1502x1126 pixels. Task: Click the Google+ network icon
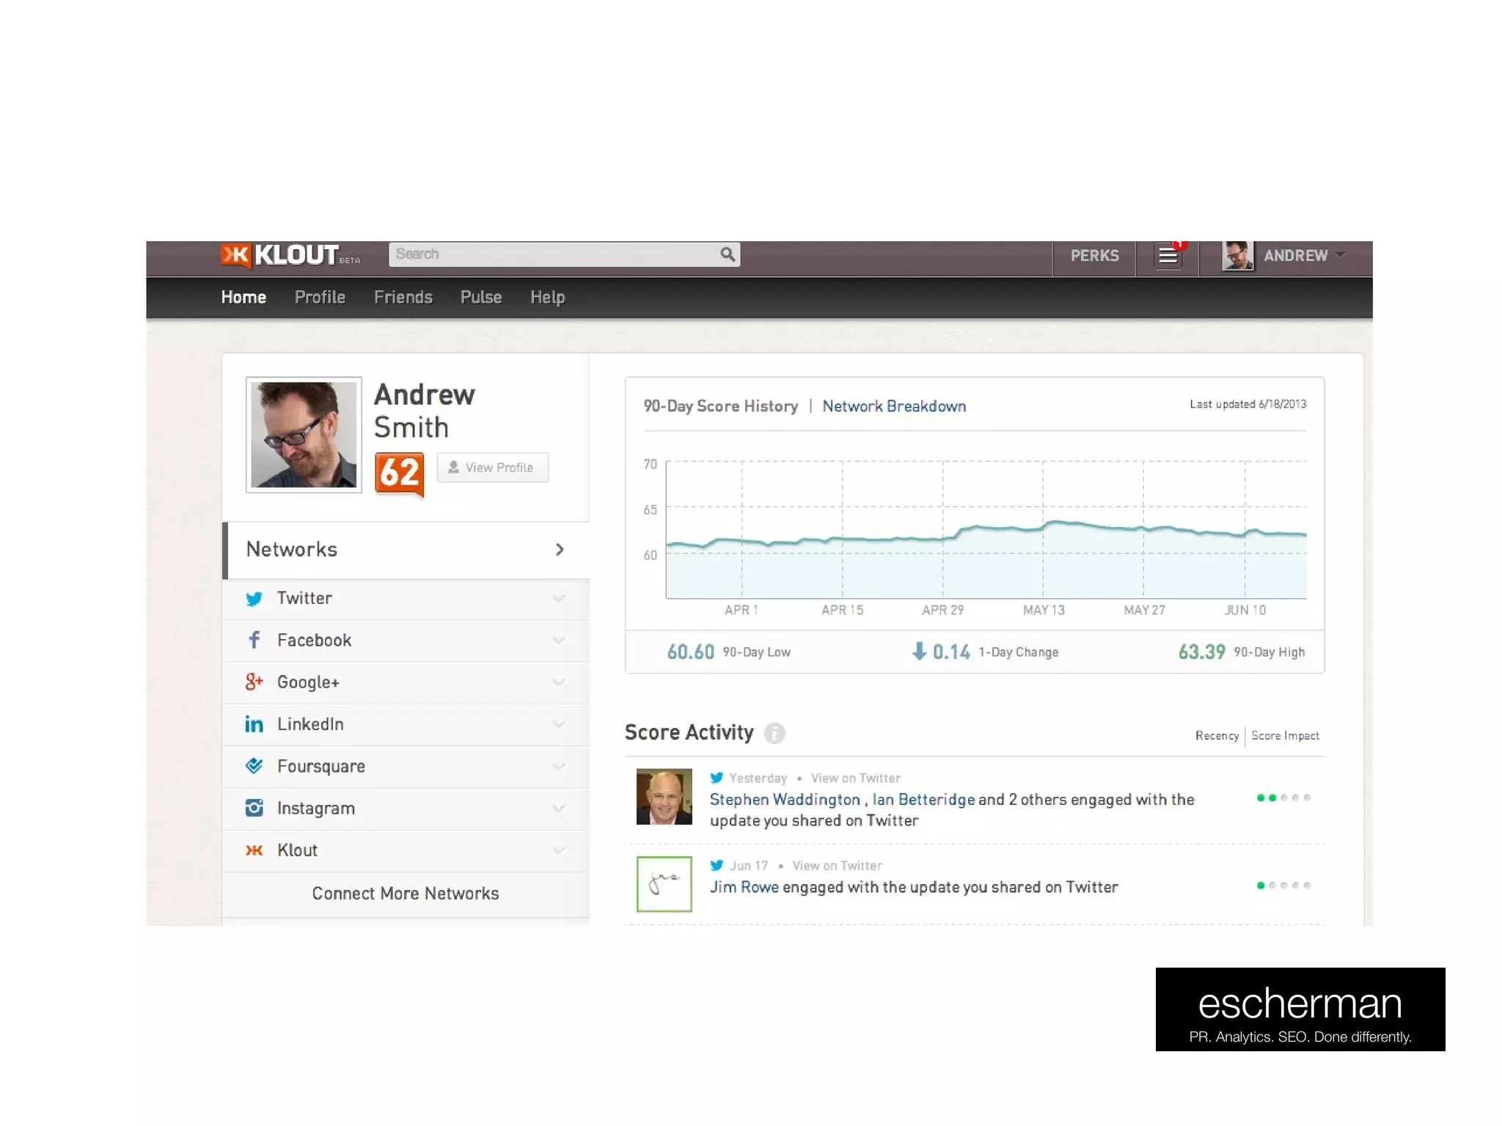[x=254, y=682]
